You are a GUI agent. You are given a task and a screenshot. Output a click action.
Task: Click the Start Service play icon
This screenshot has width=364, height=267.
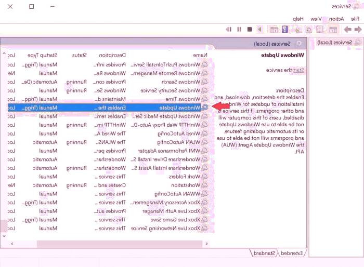click(259, 29)
